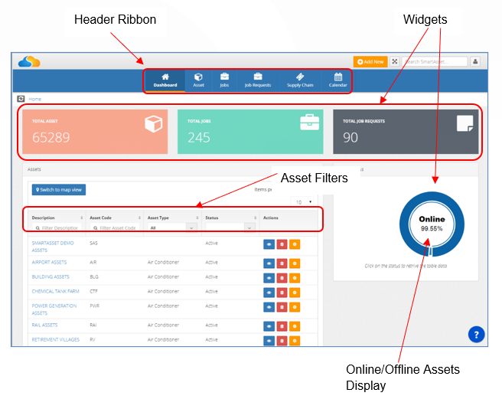Open the Supply Chain tab
The image size is (502, 409).
tap(300, 80)
